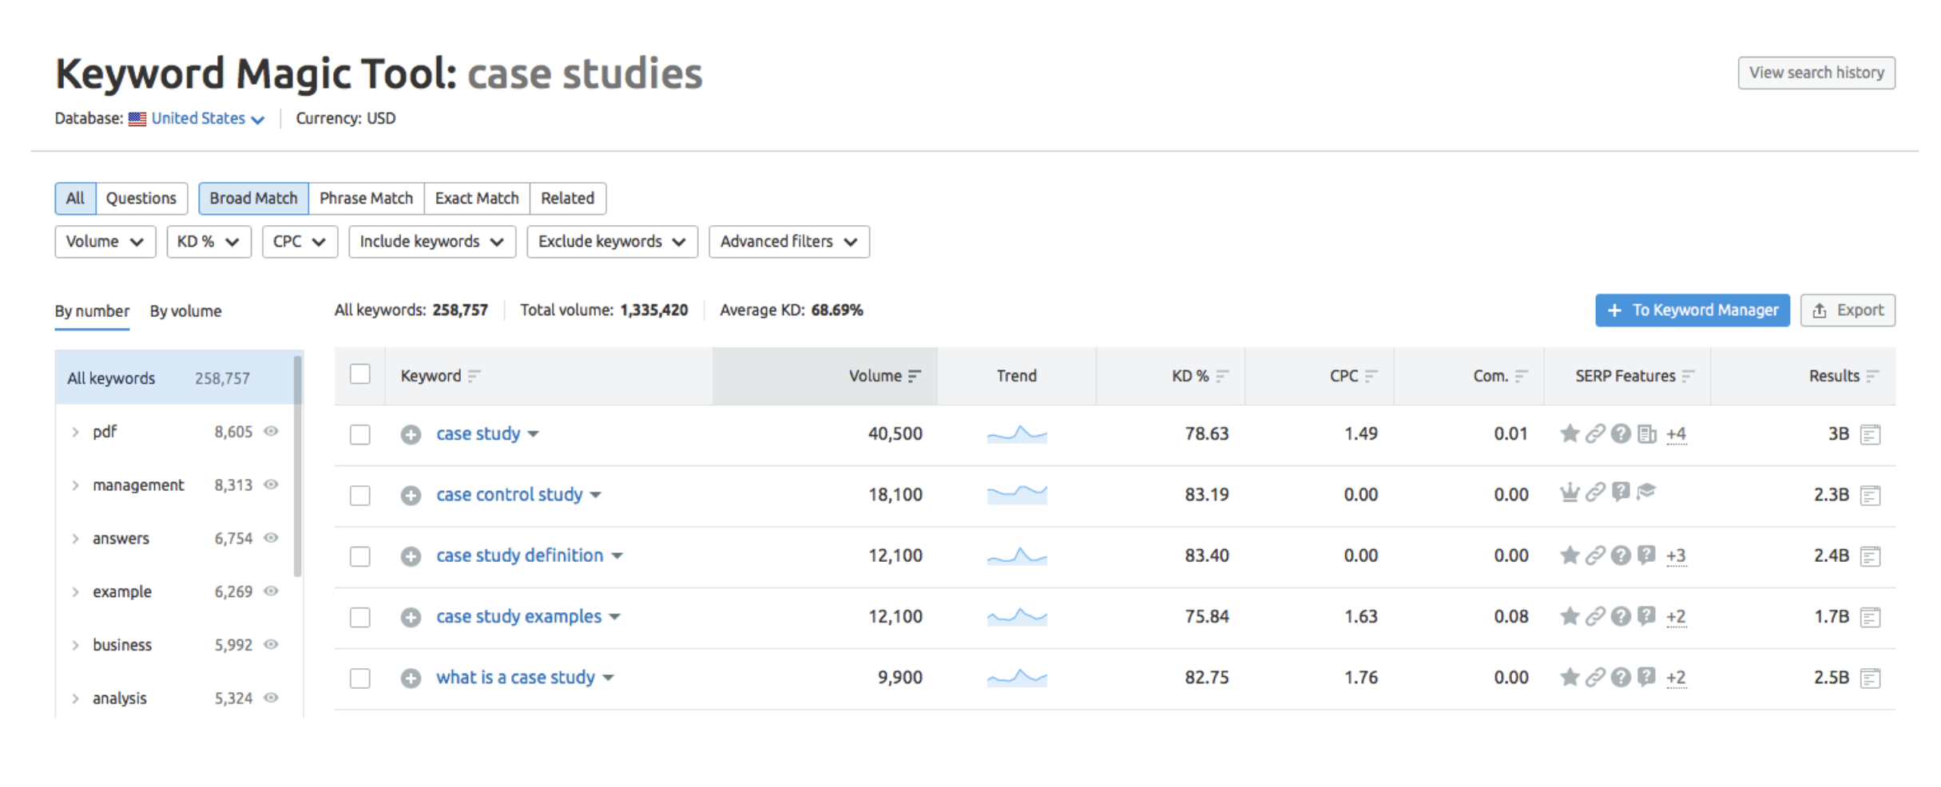Select the Questions tab

[x=141, y=199]
